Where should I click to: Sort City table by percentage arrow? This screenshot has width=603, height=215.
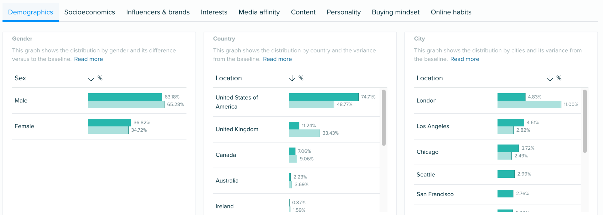[x=550, y=78]
